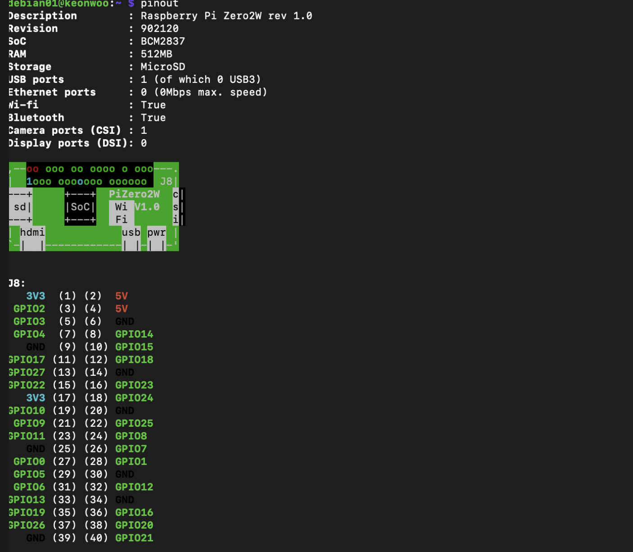Click 'GPIO7' at pin (26)
Viewport: 633px width, 552px height.
[x=131, y=448]
